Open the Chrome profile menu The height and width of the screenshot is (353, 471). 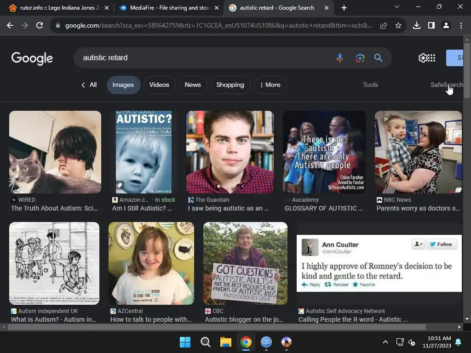pos(446,26)
